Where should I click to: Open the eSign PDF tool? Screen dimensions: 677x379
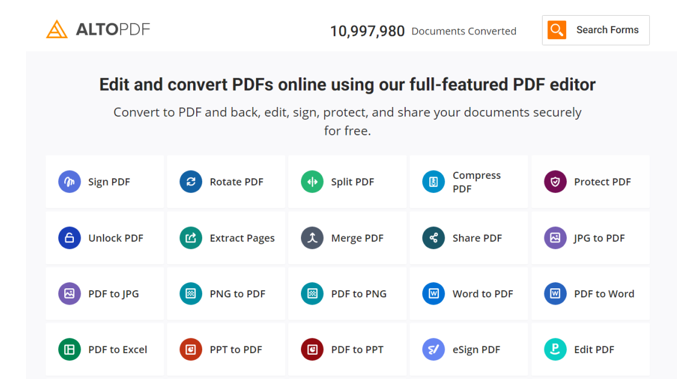coord(469,349)
